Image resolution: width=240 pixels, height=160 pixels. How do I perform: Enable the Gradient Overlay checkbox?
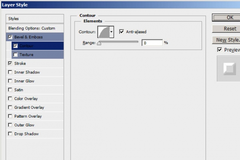tap(10, 107)
